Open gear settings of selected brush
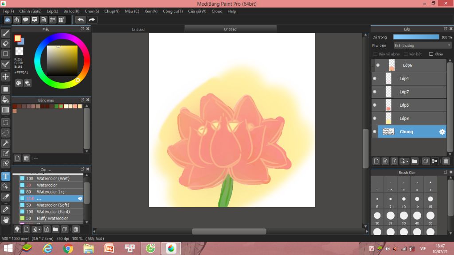This screenshot has width=454, height=255. click(80, 198)
